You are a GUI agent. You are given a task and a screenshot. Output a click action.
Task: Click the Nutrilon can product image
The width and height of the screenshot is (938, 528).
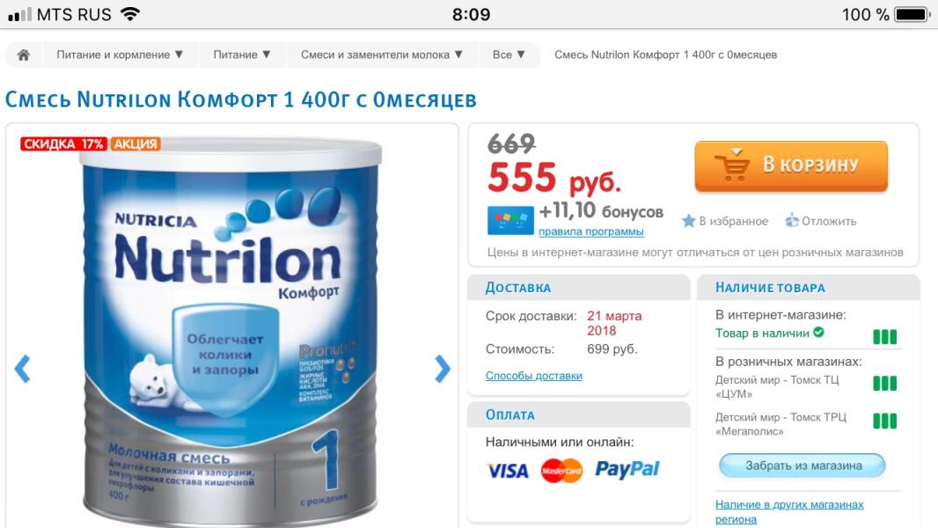pyautogui.click(x=231, y=332)
